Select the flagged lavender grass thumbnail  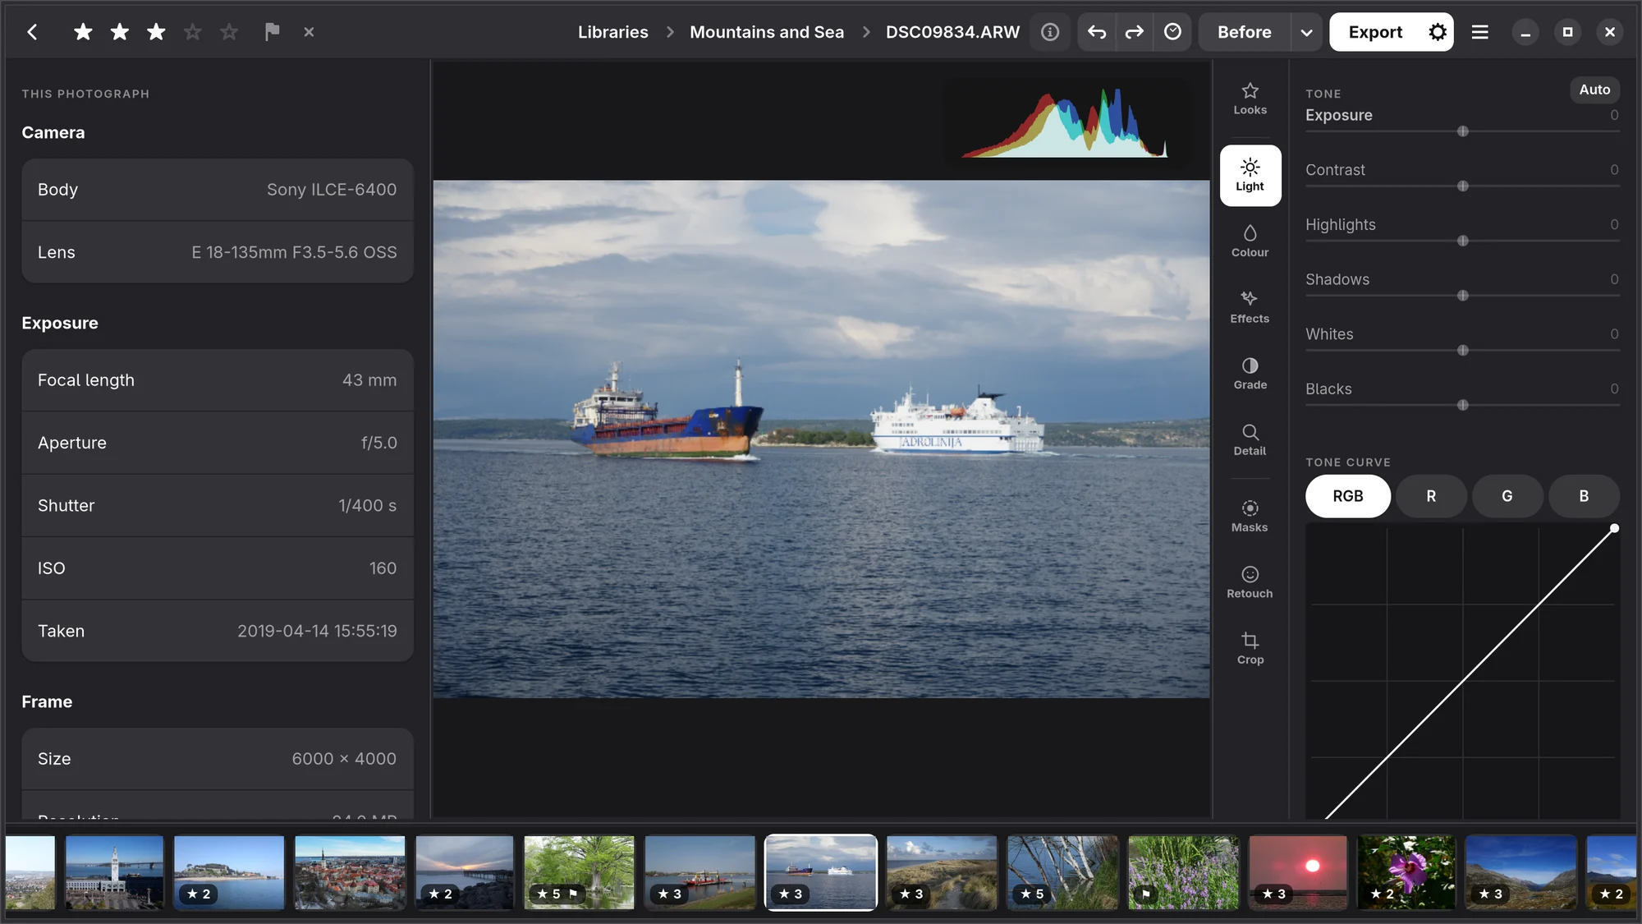(1183, 872)
